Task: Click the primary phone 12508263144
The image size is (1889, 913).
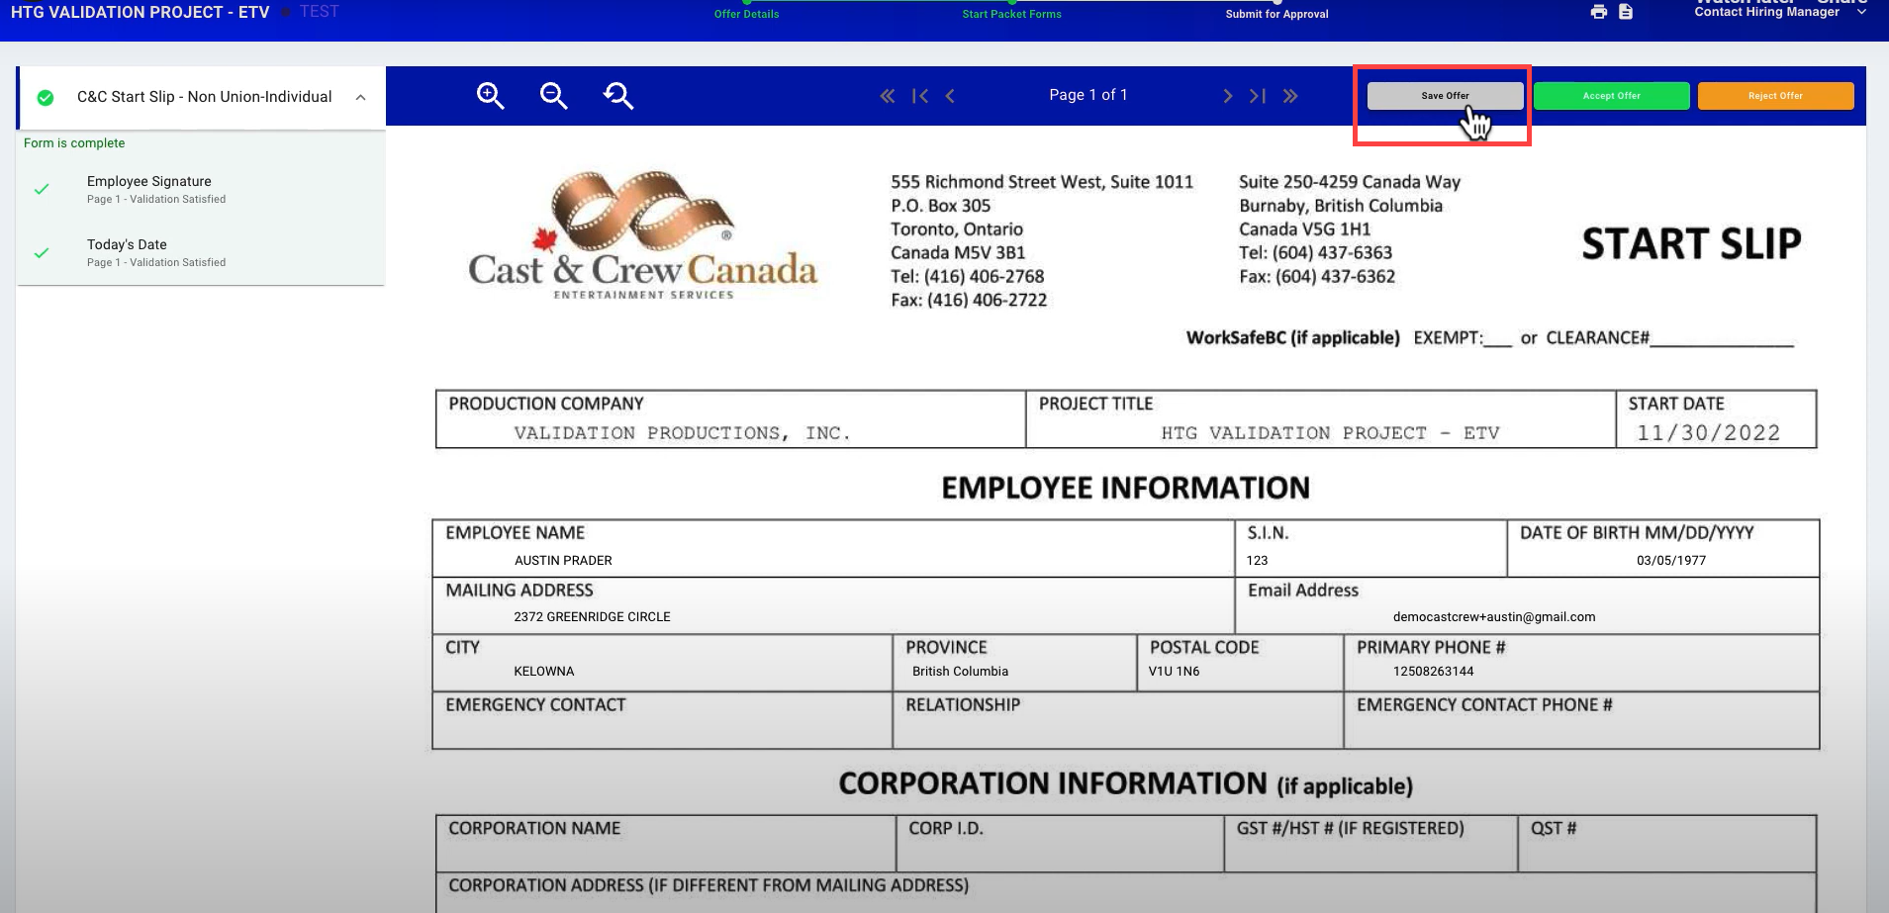Action: point(1434,672)
